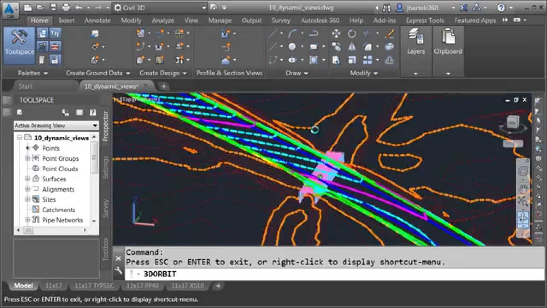Click the Toolspace horizontal scrollbar
The width and height of the screenshot is (547, 308).
[x=52, y=231]
